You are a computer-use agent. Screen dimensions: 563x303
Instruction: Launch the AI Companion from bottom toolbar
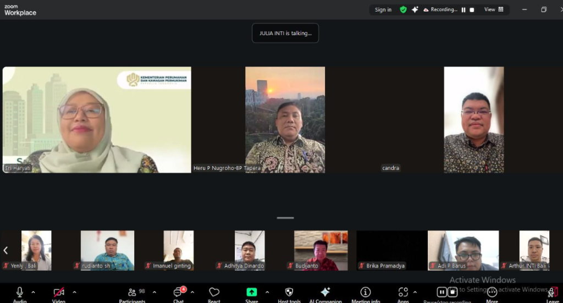tap(325, 293)
